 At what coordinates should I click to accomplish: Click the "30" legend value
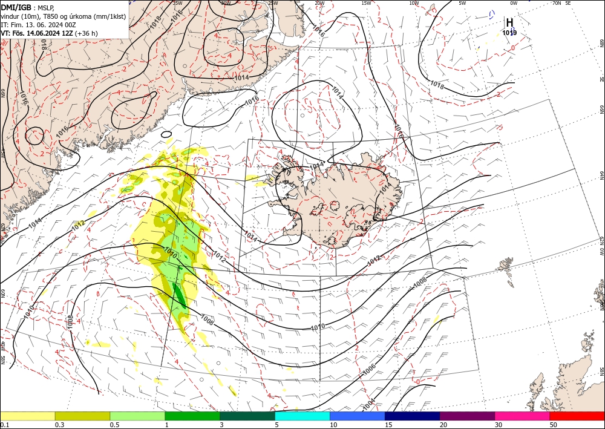(499, 425)
